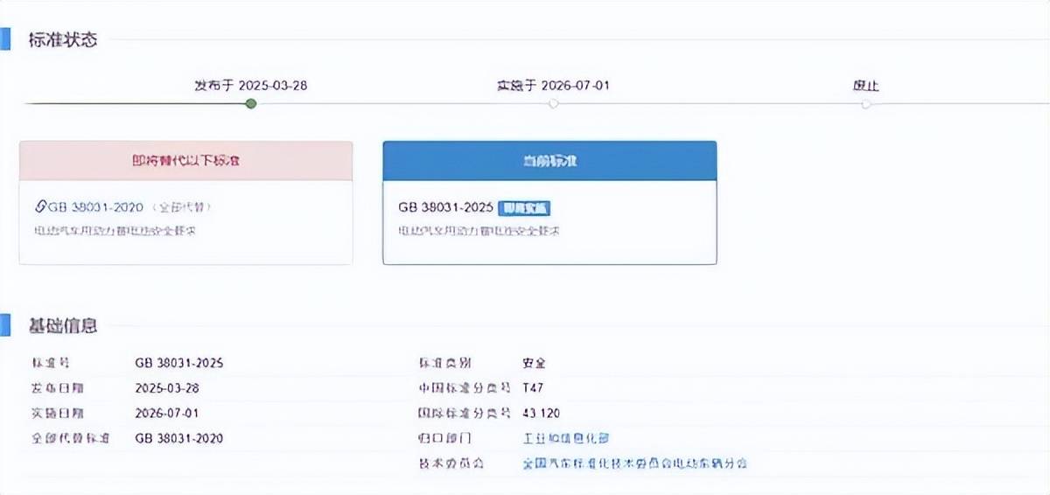Click the 中国标准分类号 value T47
The image size is (1050, 495).
(x=533, y=387)
